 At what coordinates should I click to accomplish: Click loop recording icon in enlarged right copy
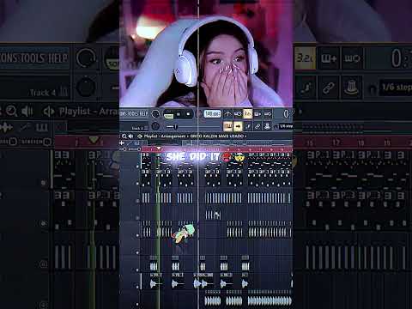(352, 58)
